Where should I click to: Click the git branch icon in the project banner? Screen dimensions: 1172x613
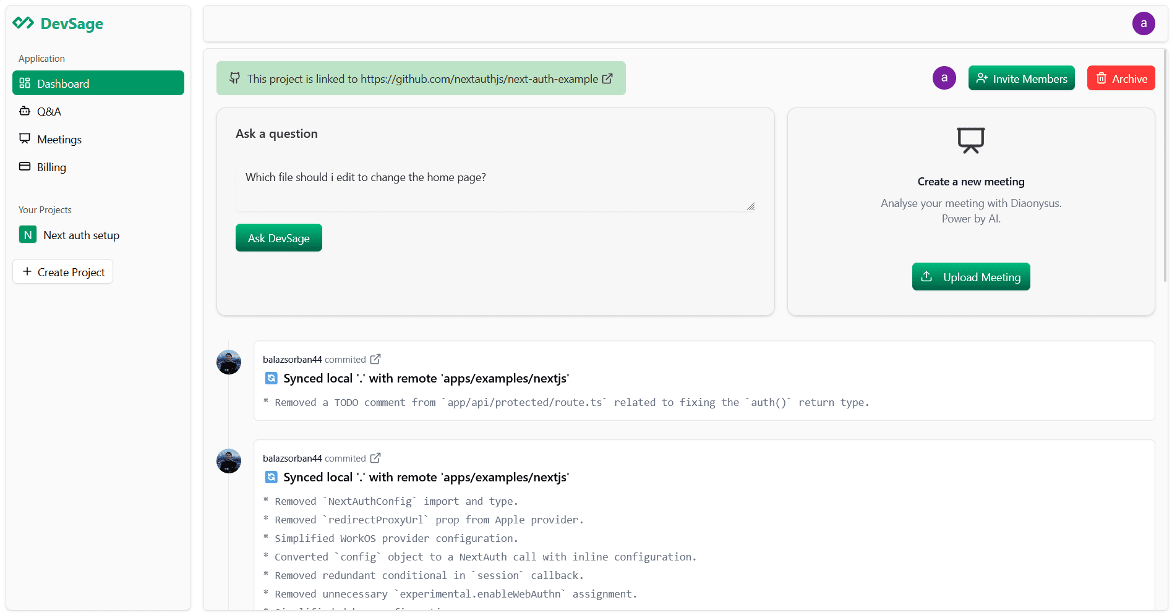pyautogui.click(x=234, y=78)
